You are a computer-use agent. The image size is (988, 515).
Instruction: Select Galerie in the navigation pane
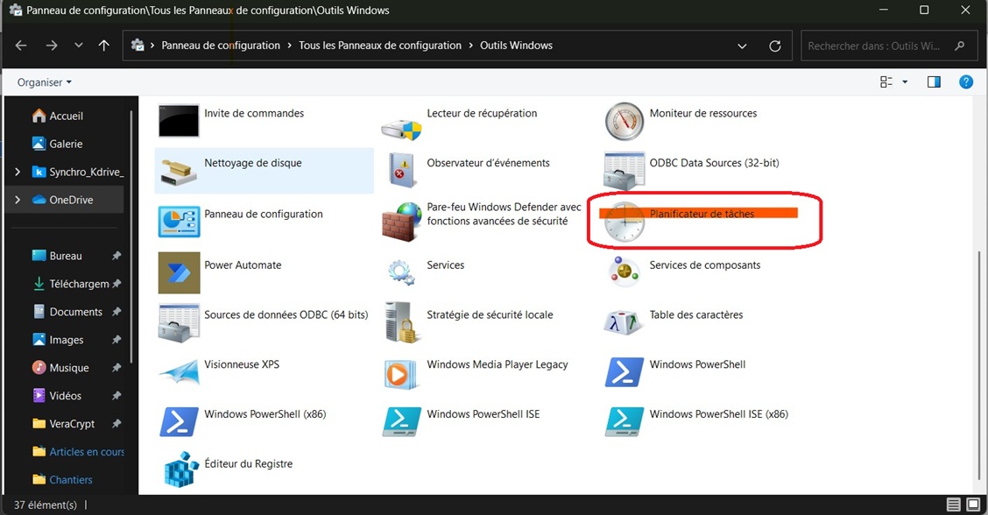point(65,144)
